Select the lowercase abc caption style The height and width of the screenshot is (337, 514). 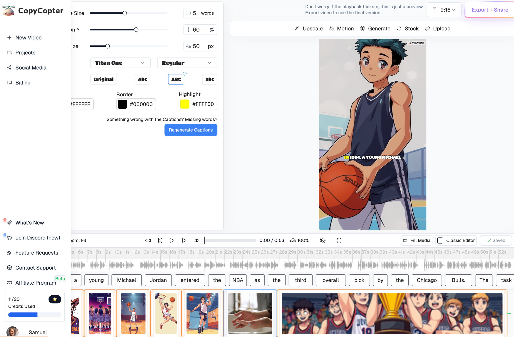[x=209, y=79]
